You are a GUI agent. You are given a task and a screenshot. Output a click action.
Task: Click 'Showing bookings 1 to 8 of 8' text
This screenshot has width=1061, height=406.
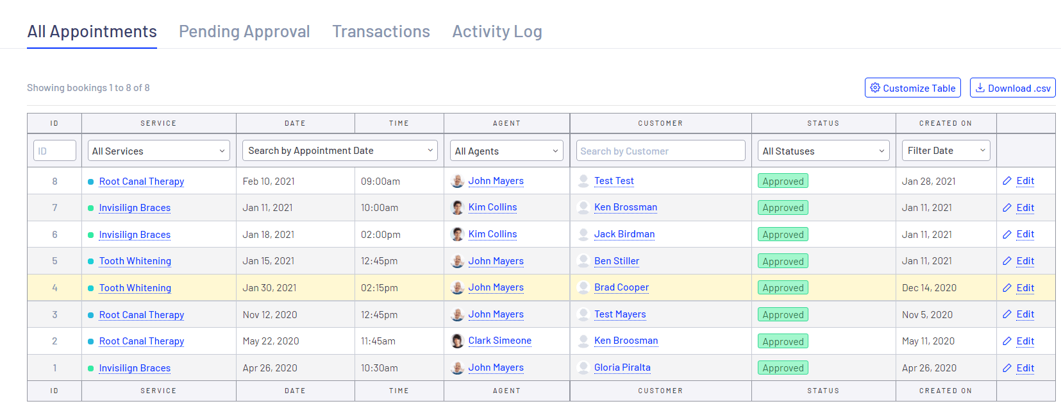coord(88,88)
